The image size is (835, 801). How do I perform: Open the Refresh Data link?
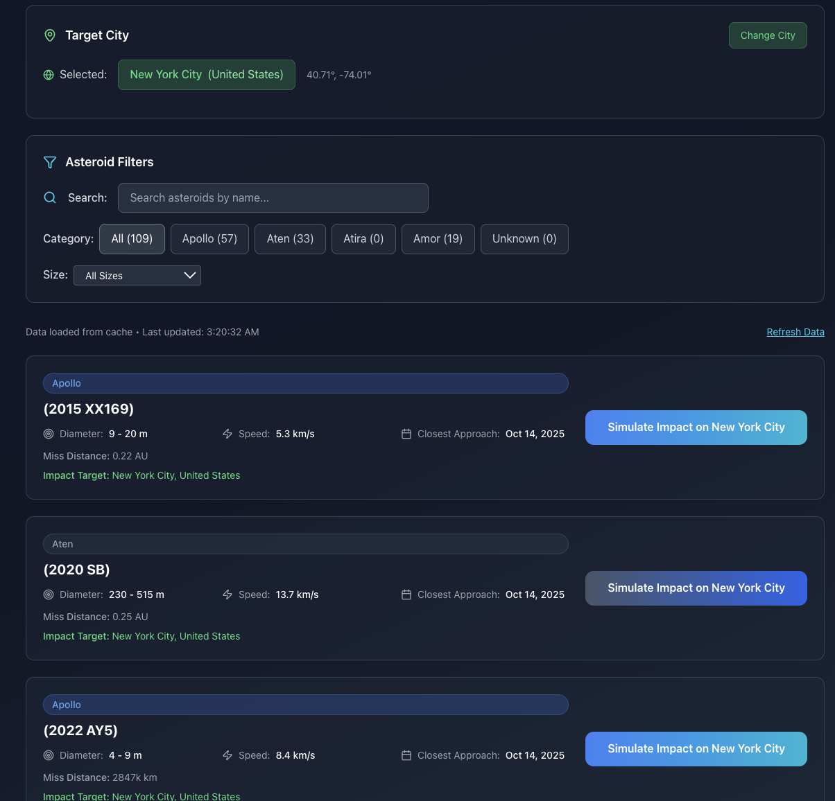[795, 332]
